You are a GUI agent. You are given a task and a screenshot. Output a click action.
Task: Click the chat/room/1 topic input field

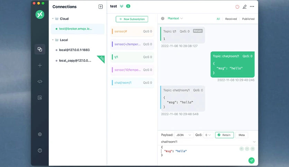(x=206, y=142)
